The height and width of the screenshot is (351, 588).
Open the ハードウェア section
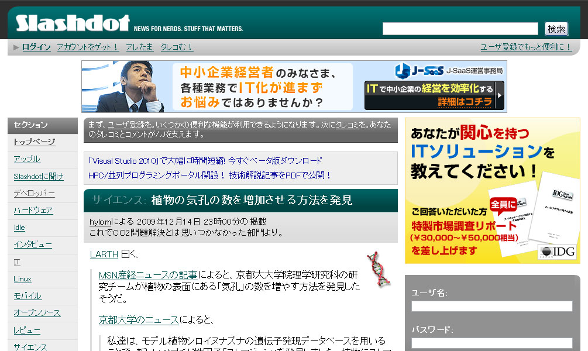(x=33, y=211)
